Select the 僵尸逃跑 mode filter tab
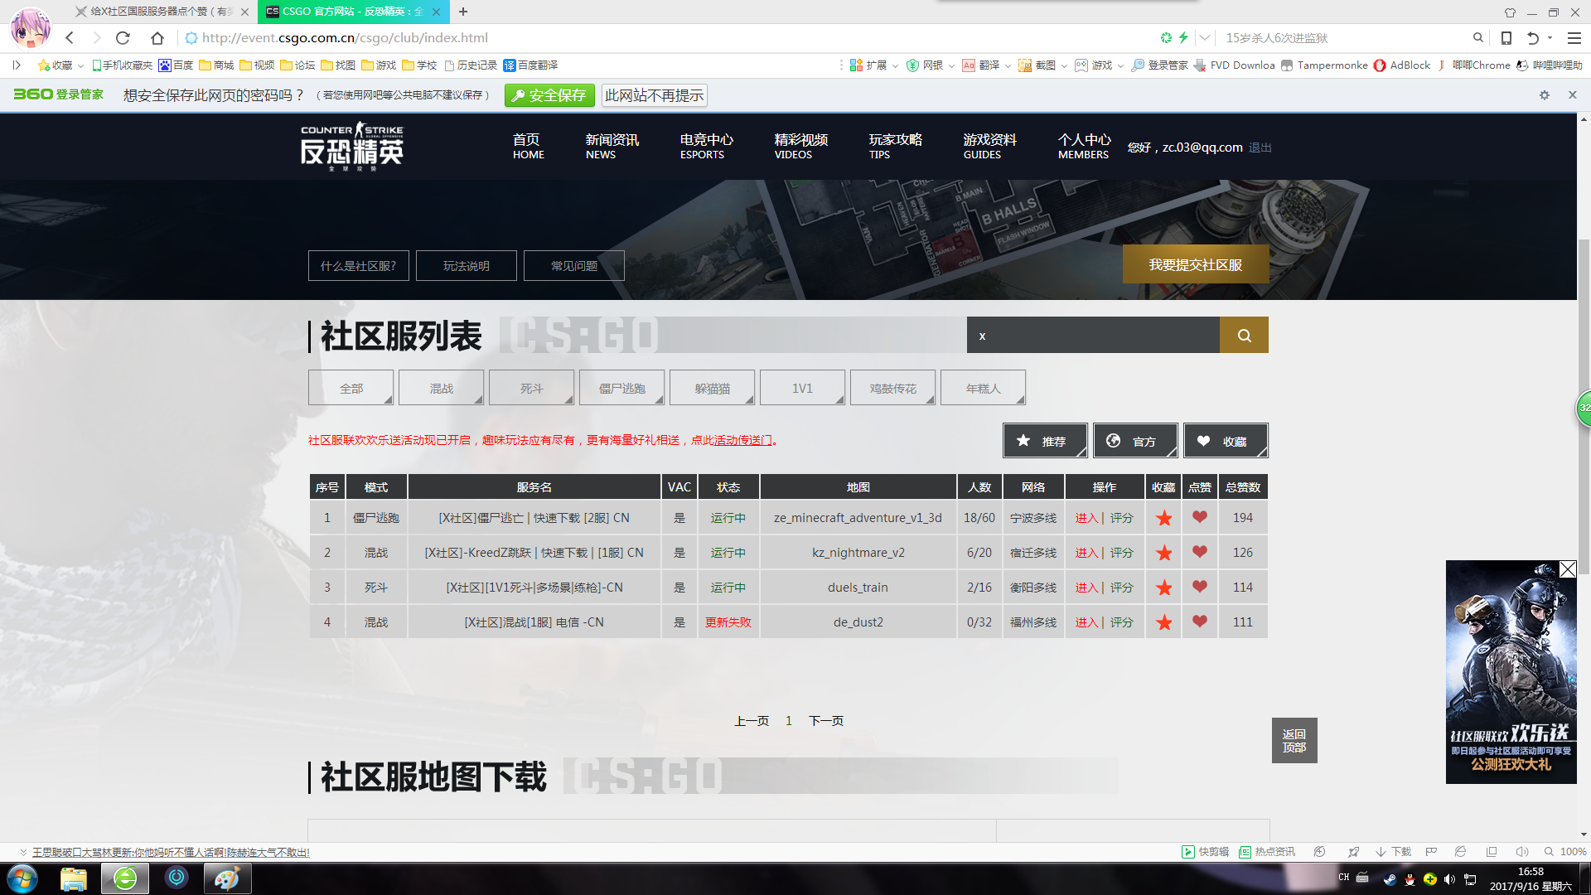This screenshot has width=1591, height=895. [622, 388]
